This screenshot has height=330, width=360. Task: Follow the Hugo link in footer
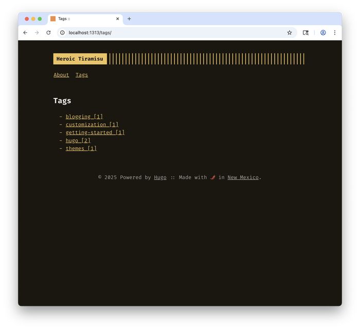coord(160,177)
